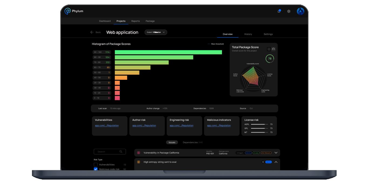The height and width of the screenshot is (187, 369).
Task: Click the 90 - 100 histogram bar
Action: (x=168, y=52)
